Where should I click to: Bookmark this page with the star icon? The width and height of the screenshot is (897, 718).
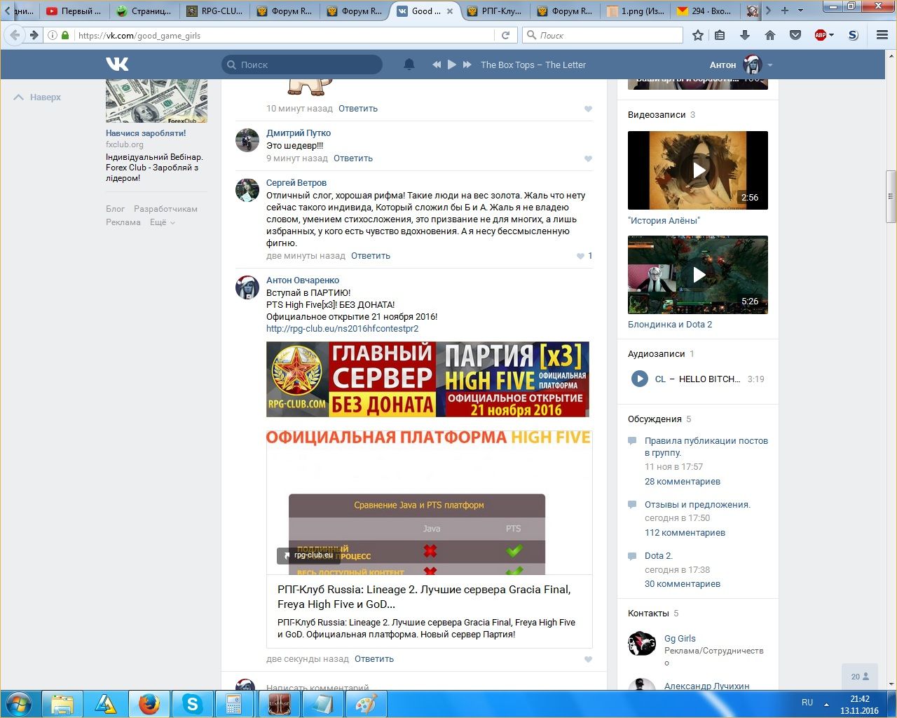(698, 35)
